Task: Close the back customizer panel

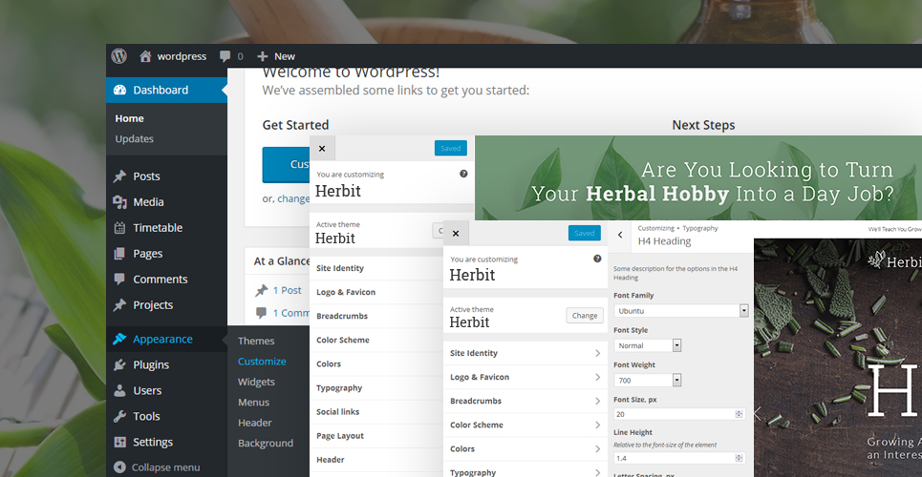Action: tap(322, 149)
